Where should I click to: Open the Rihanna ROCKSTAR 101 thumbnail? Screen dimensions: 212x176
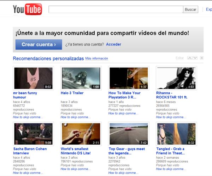click(176, 78)
